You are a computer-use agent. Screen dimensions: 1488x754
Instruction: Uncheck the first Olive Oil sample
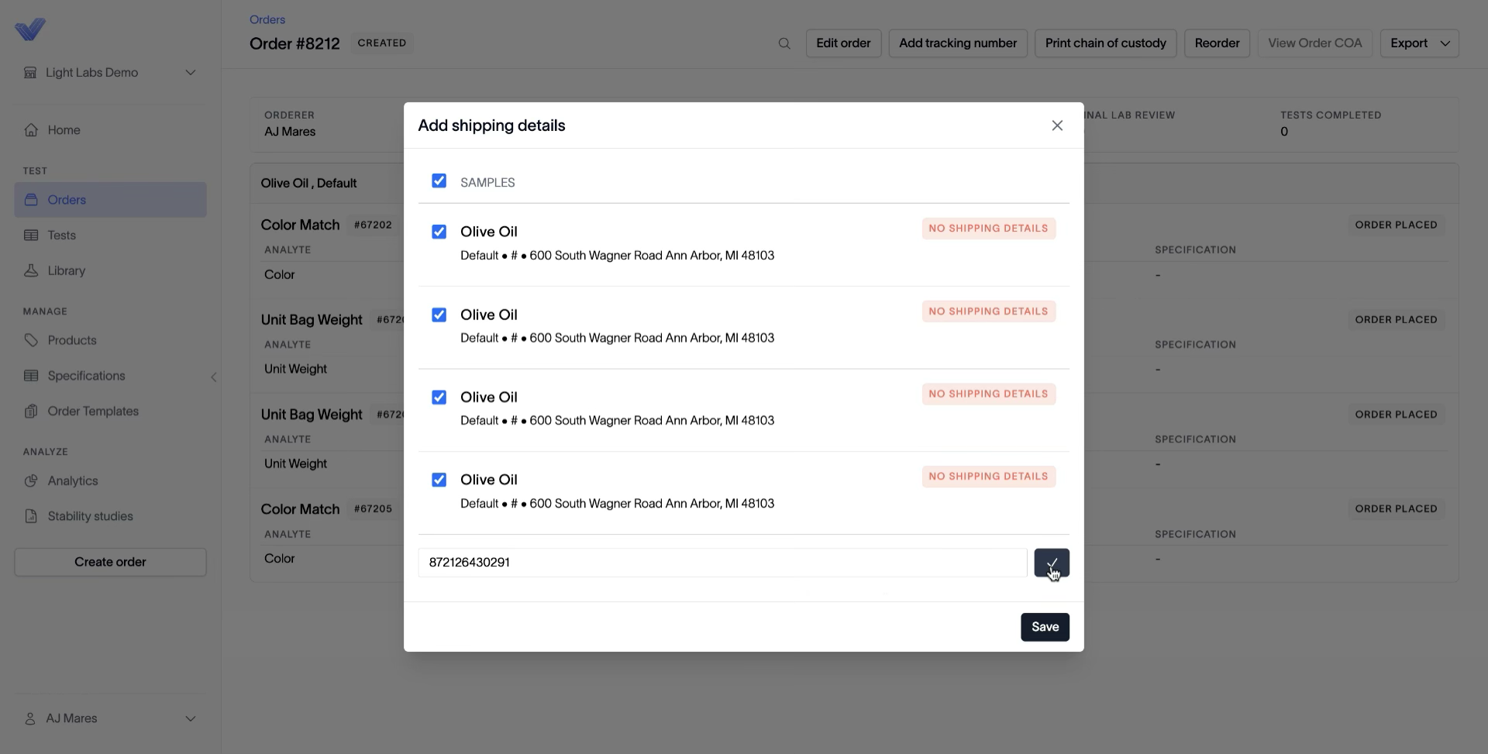point(439,232)
